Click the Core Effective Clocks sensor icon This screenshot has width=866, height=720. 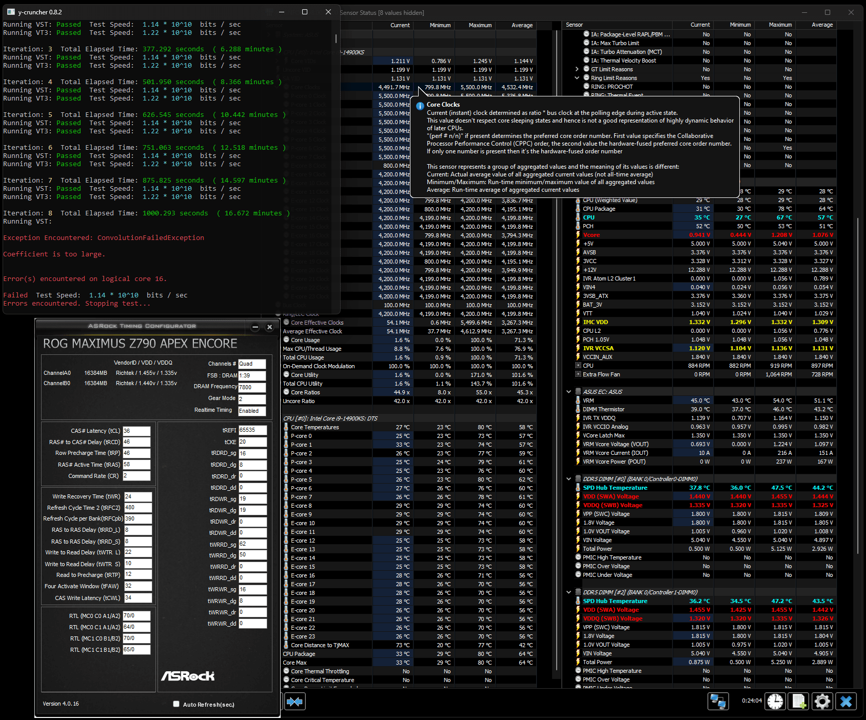tap(286, 323)
